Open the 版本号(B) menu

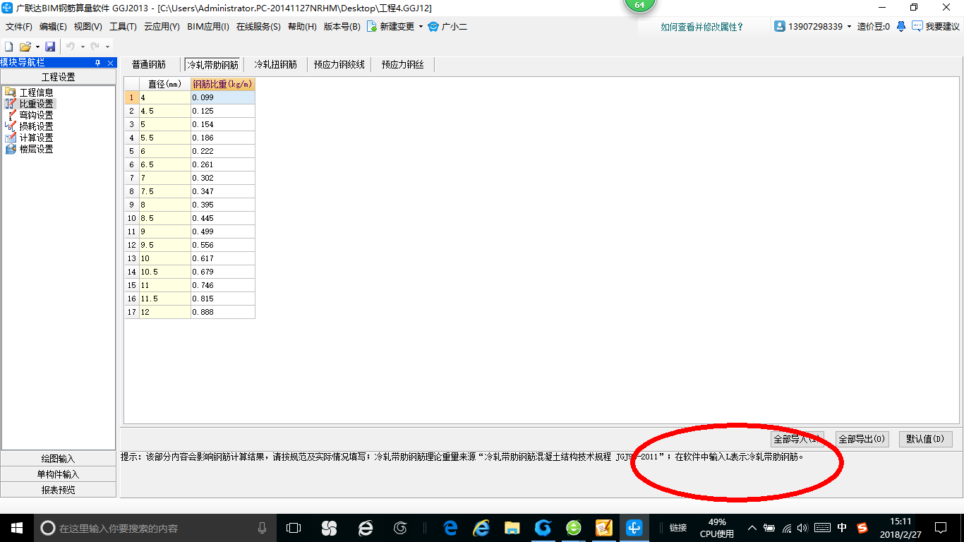tap(342, 27)
